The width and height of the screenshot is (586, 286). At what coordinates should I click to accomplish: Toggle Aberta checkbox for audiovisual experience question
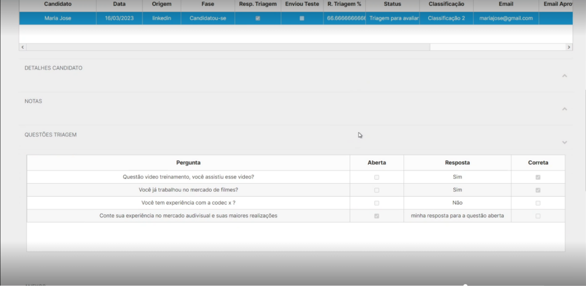(x=377, y=216)
